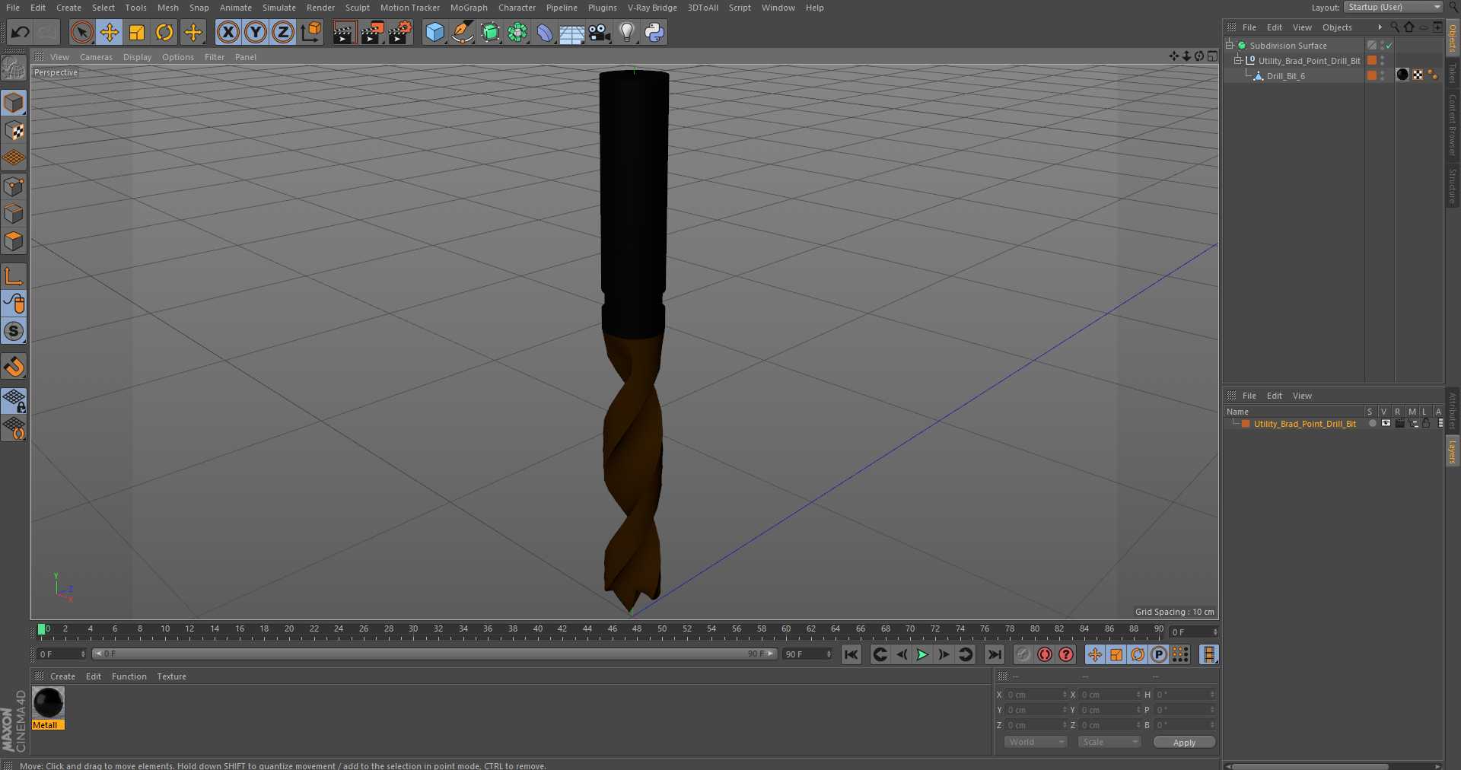This screenshot has height=770, width=1461.
Task: Open the Layers side tab
Action: click(x=1453, y=452)
